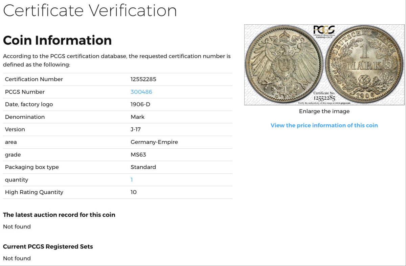Click the PCGS logo in coin image
Viewport: 406px width, 266px height.
click(x=324, y=30)
